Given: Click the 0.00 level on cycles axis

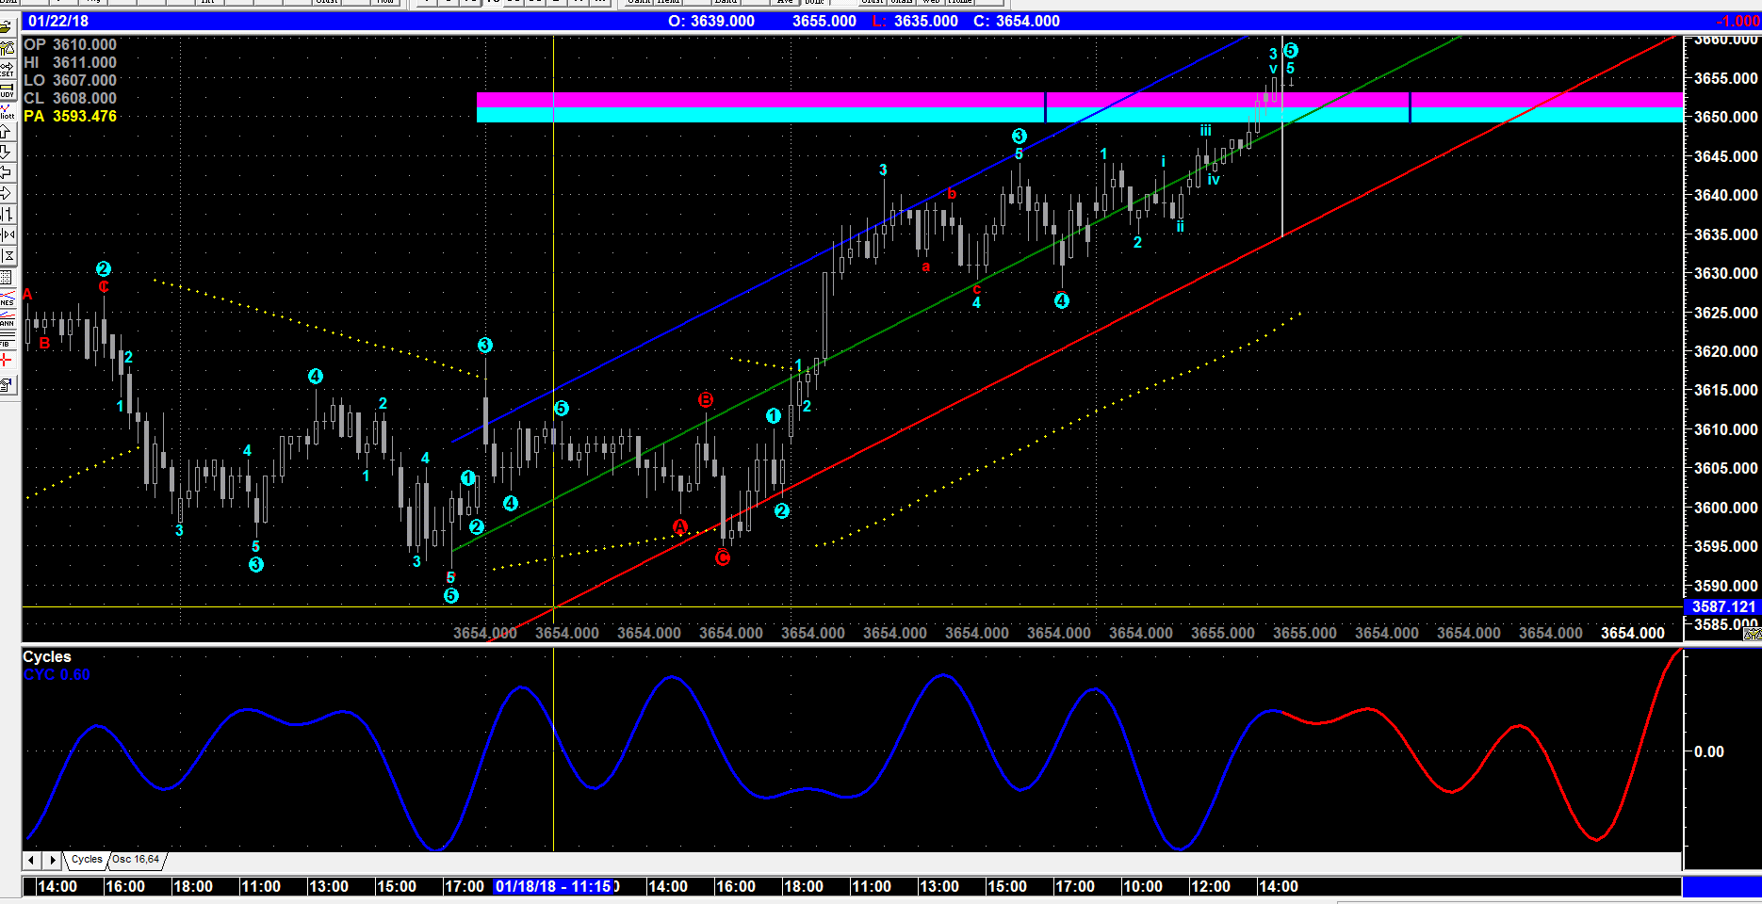Looking at the screenshot, I should click(x=1708, y=751).
